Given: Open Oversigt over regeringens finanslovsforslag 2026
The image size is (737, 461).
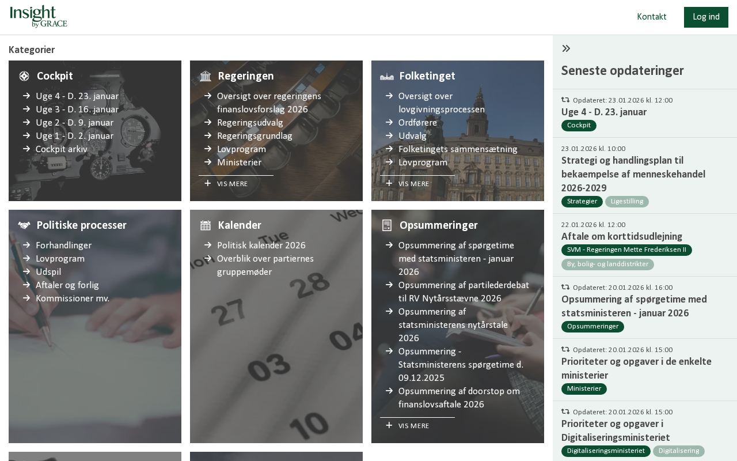Looking at the screenshot, I should [x=269, y=103].
